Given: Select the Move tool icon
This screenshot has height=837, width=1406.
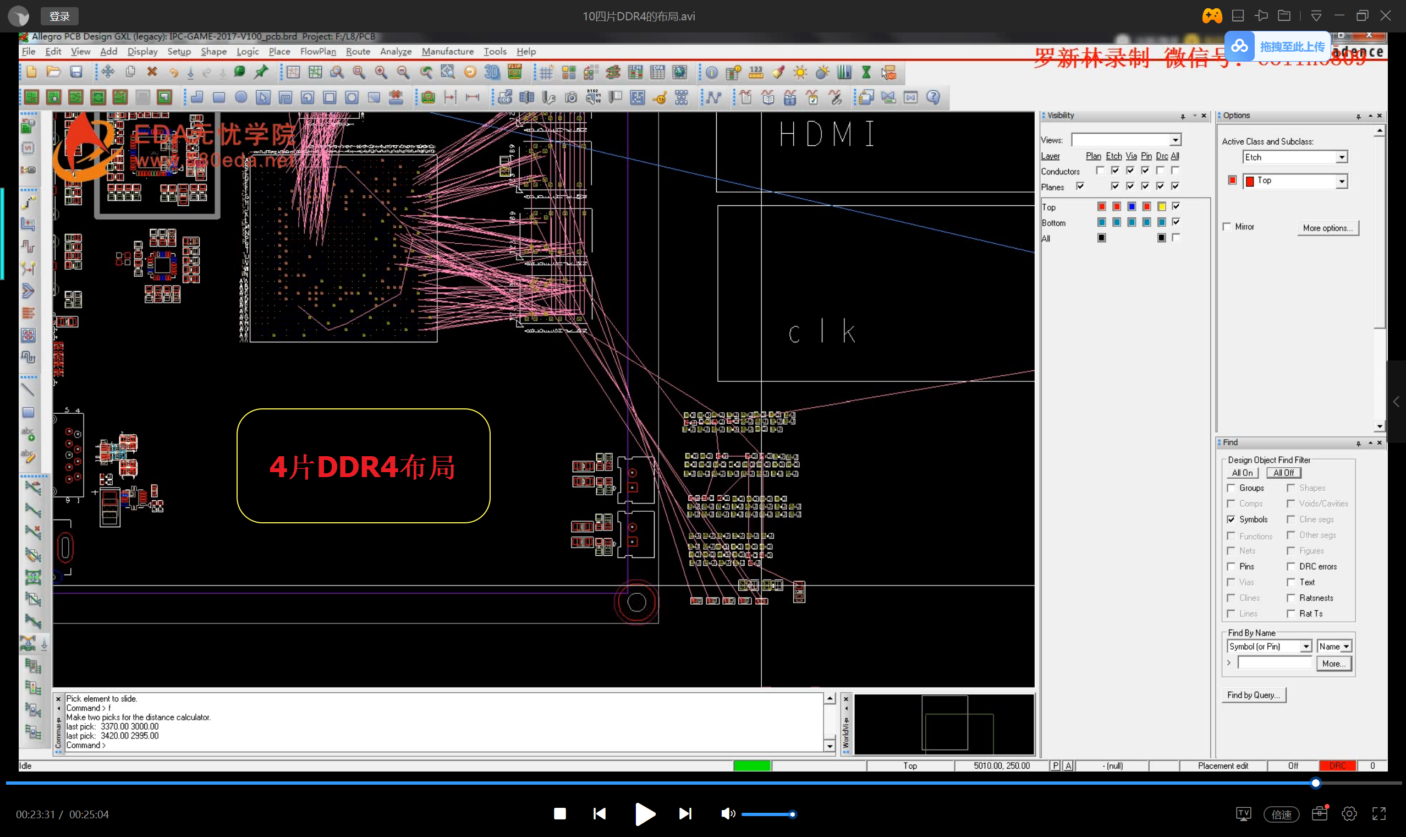Looking at the screenshot, I should pos(108,72).
